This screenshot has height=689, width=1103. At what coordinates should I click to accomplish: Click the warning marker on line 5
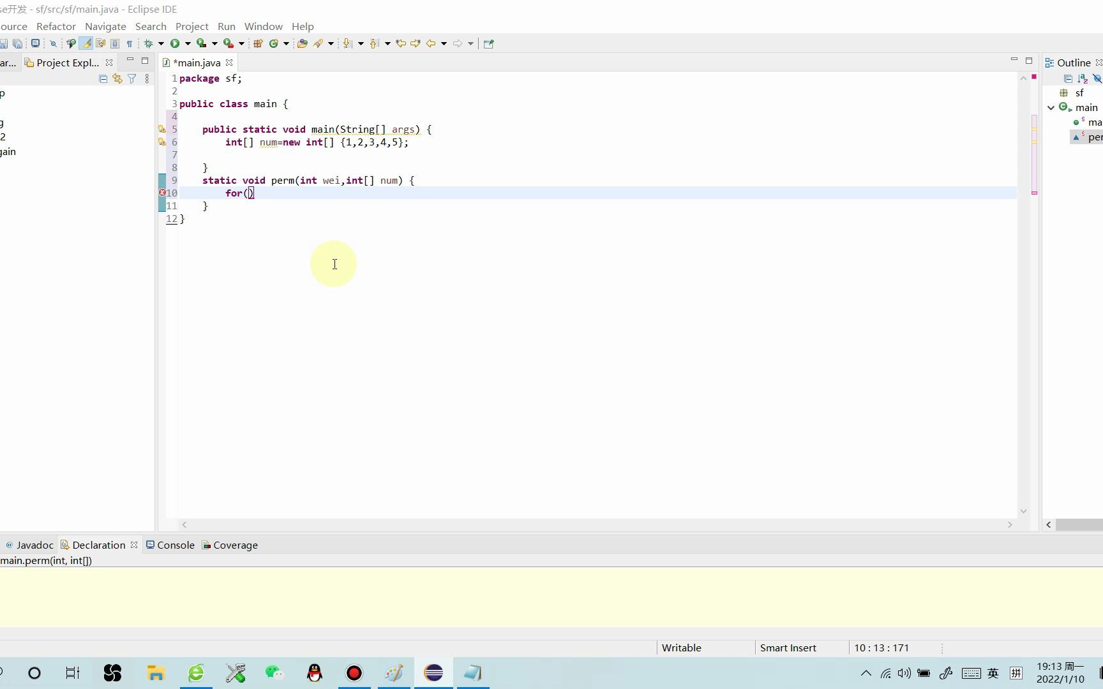(x=162, y=129)
